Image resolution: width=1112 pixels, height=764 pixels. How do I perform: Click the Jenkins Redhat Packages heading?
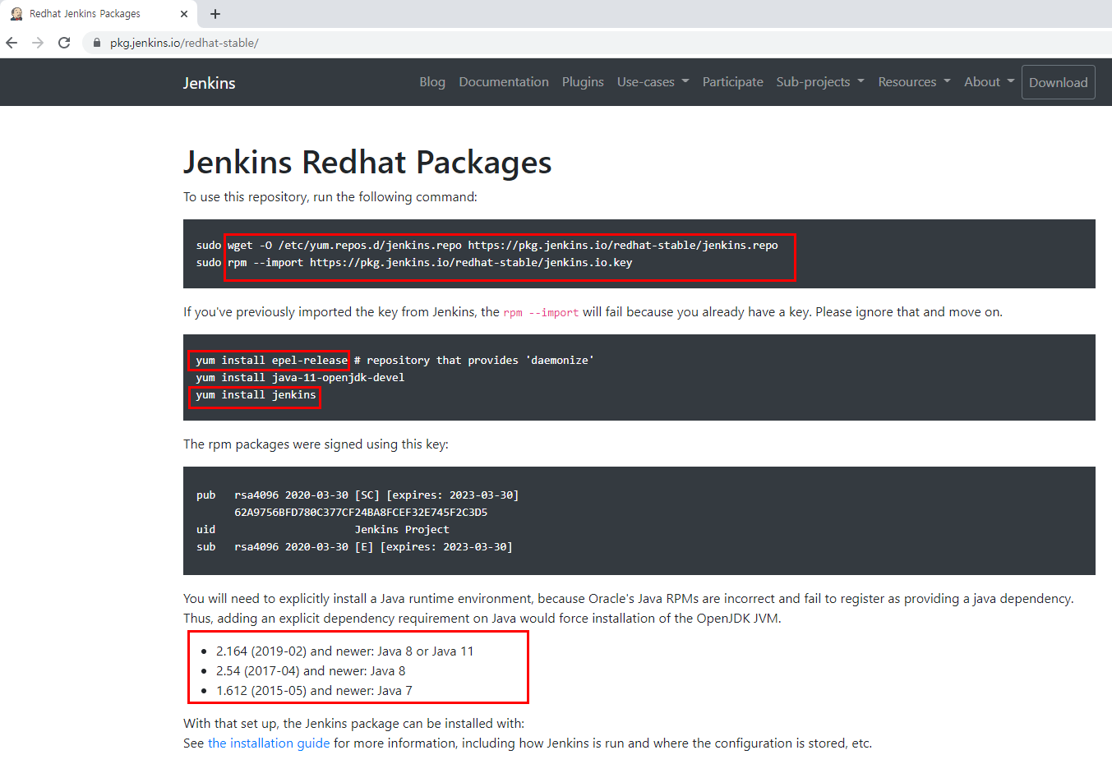tap(367, 162)
